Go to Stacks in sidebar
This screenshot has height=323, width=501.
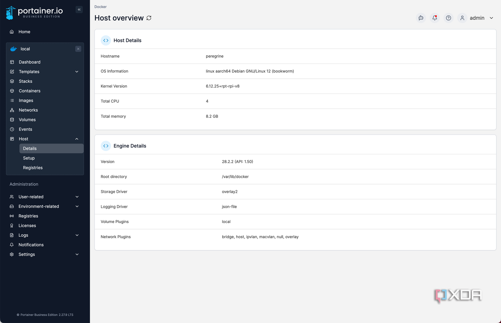(26, 81)
